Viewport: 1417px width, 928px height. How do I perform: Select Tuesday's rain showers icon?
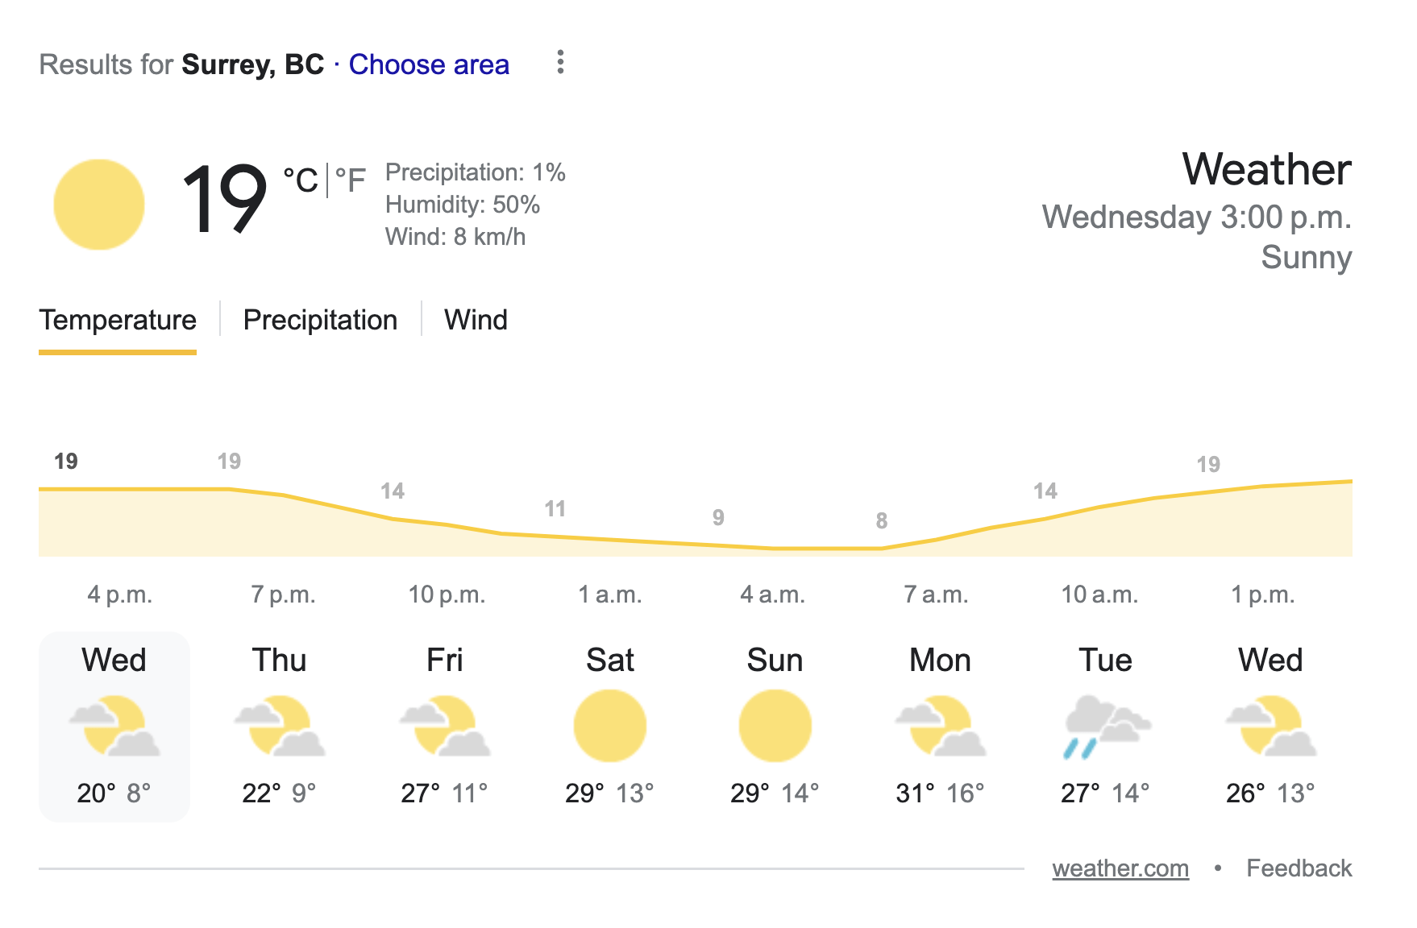point(1106,726)
